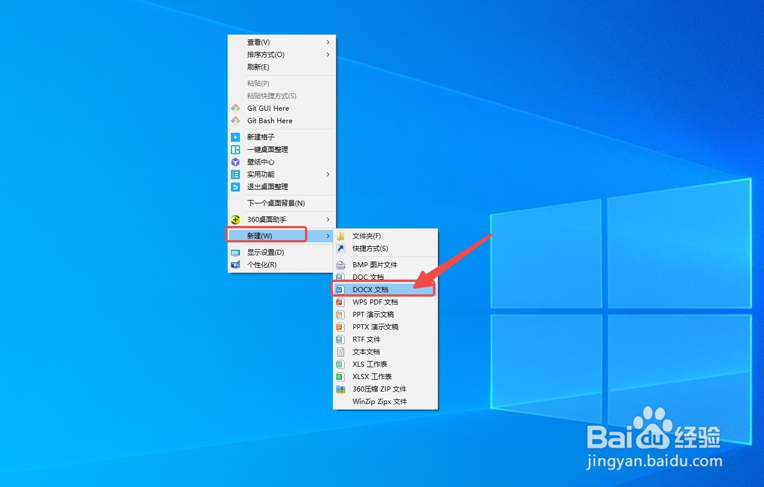Expand the 新建(W) submenu arrow
This screenshot has width=764, height=487.
(x=328, y=236)
